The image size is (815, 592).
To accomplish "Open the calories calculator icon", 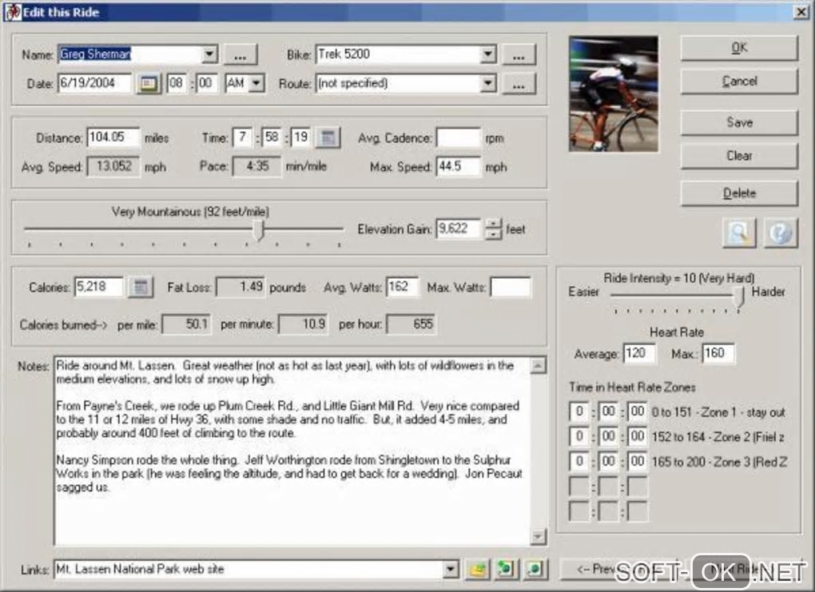I will point(141,287).
